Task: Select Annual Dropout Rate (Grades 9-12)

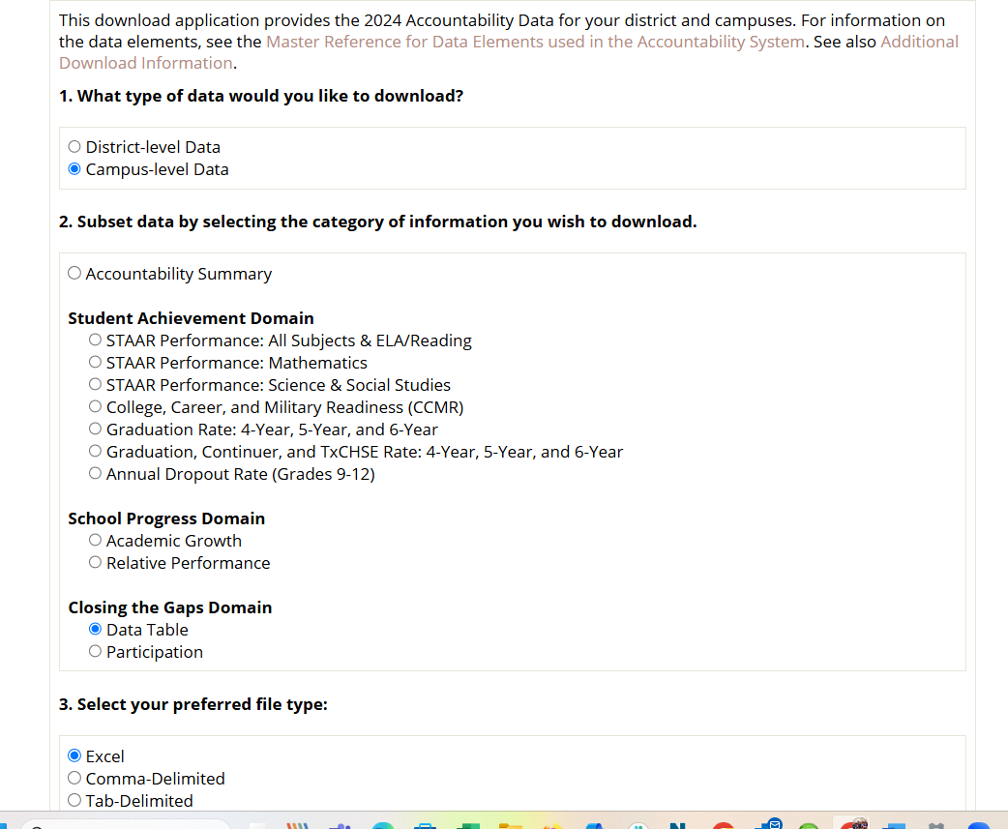Action: [x=95, y=473]
